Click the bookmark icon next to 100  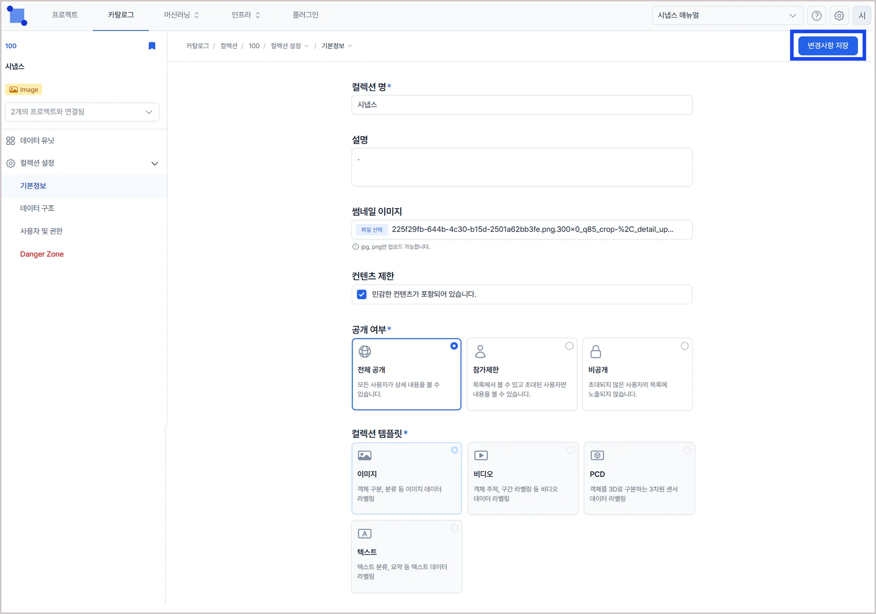coord(152,46)
